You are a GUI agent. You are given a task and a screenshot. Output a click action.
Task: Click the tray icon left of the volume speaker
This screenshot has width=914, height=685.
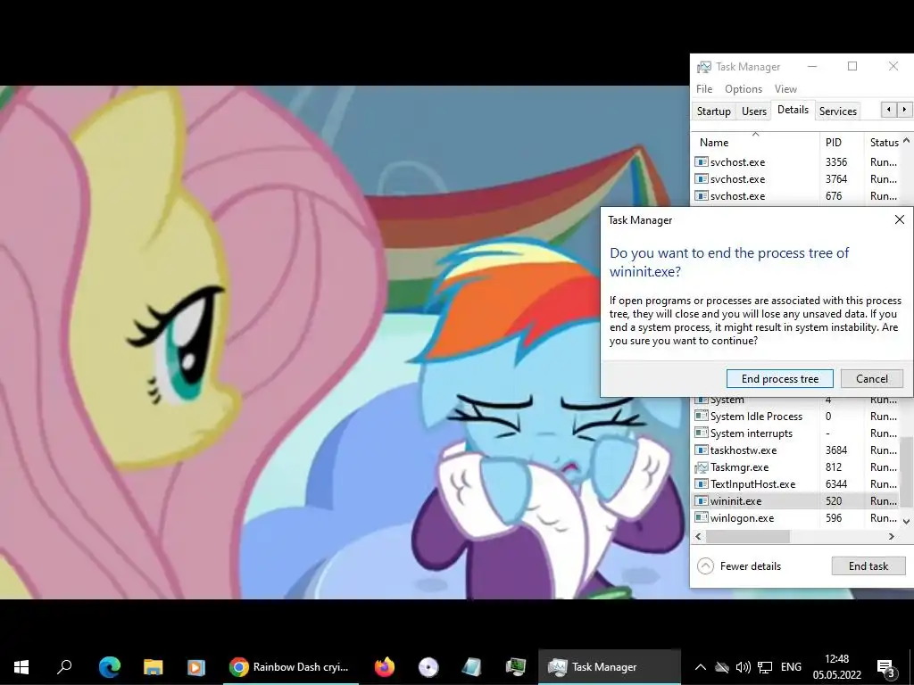click(722, 667)
